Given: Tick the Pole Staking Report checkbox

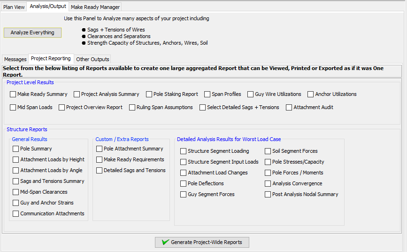Looking at the screenshot, I should [x=149, y=94].
